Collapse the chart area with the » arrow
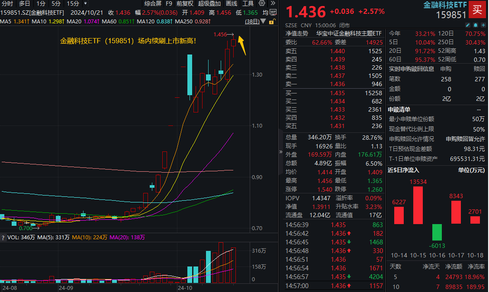Screen dimensions: 489x292 280,152
